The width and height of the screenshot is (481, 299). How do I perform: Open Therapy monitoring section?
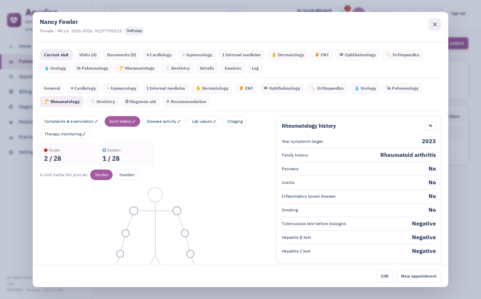(x=65, y=134)
